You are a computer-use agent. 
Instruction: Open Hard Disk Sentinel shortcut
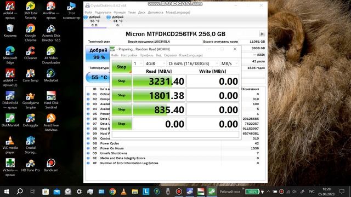pos(51,100)
